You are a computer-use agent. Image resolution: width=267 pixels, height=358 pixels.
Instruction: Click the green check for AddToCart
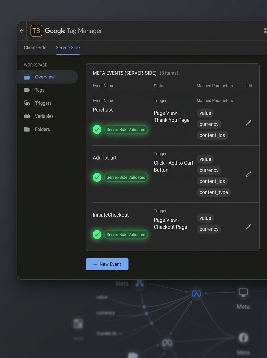pos(97,177)
